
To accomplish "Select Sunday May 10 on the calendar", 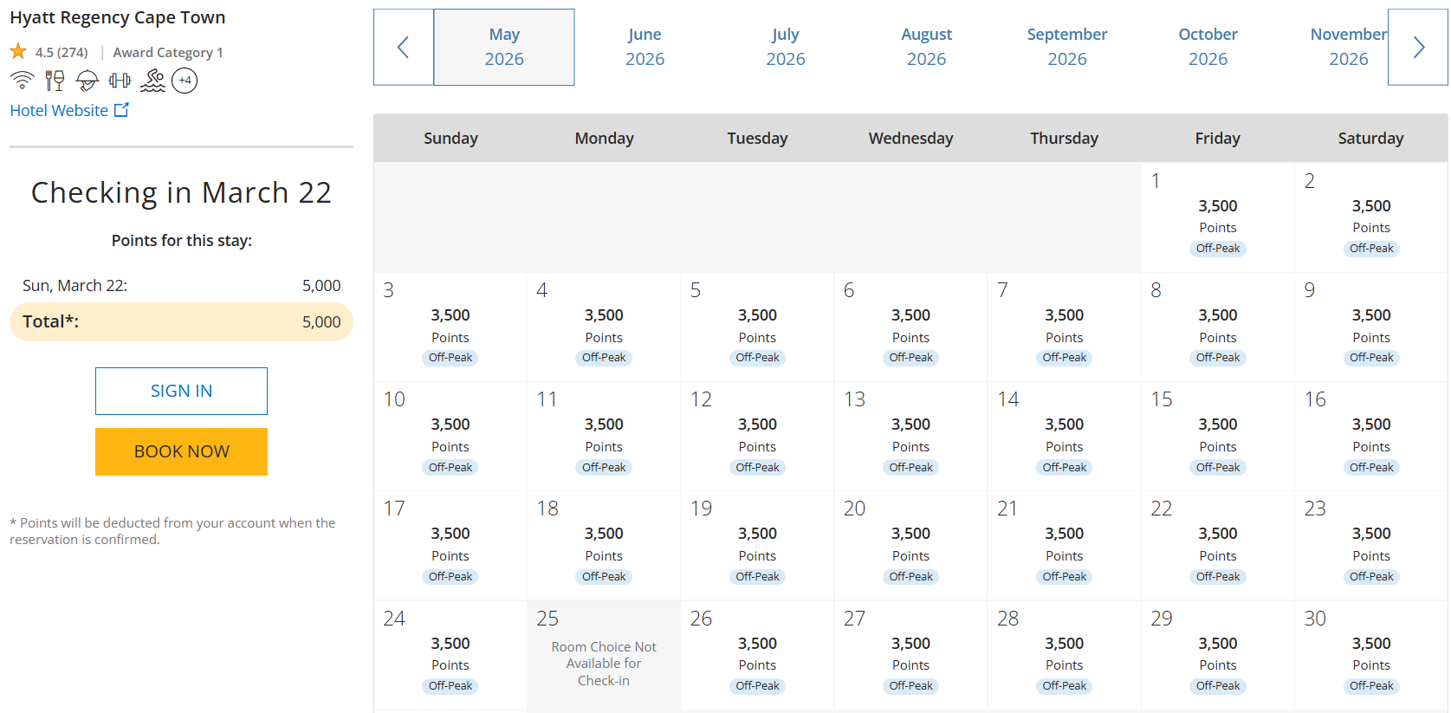I will (x=450, y=437).
